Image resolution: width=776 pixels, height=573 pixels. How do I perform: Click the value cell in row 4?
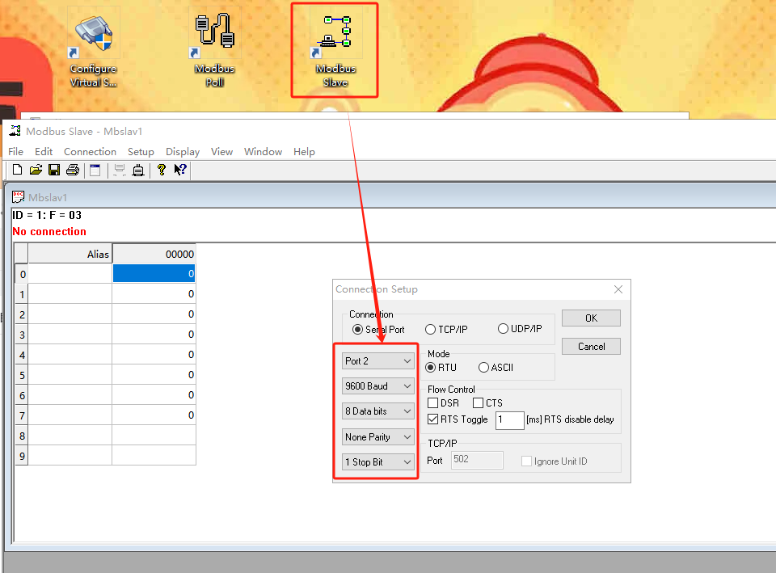154,355
